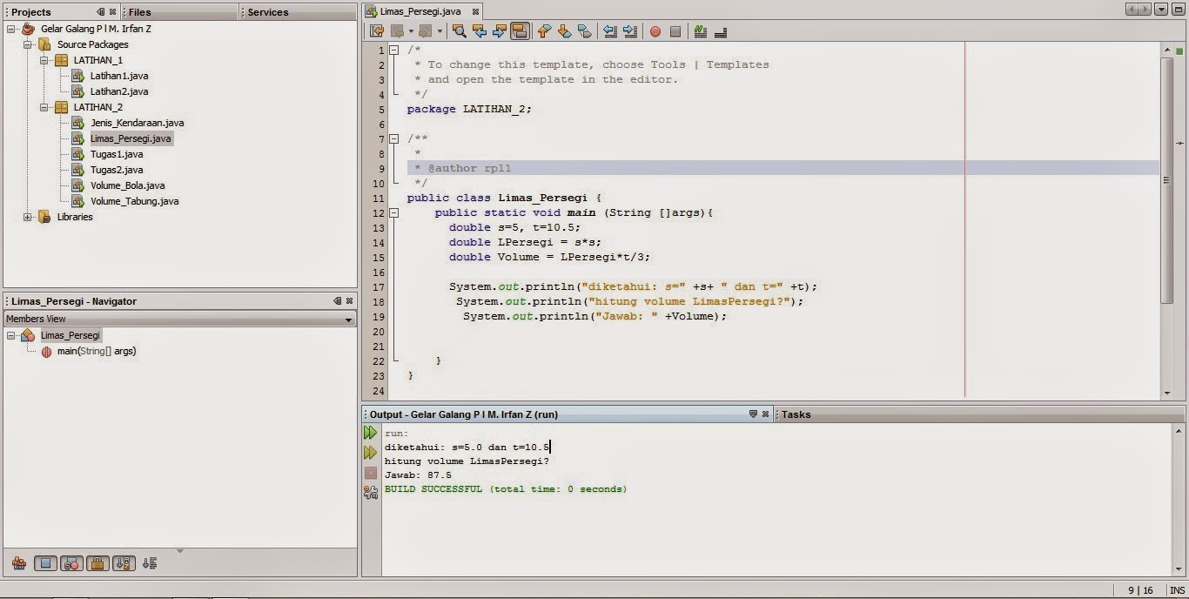This screenshot has height=599, width=1189.
Task: Click the Last Edit Location icon
Action: pos(378,31)
